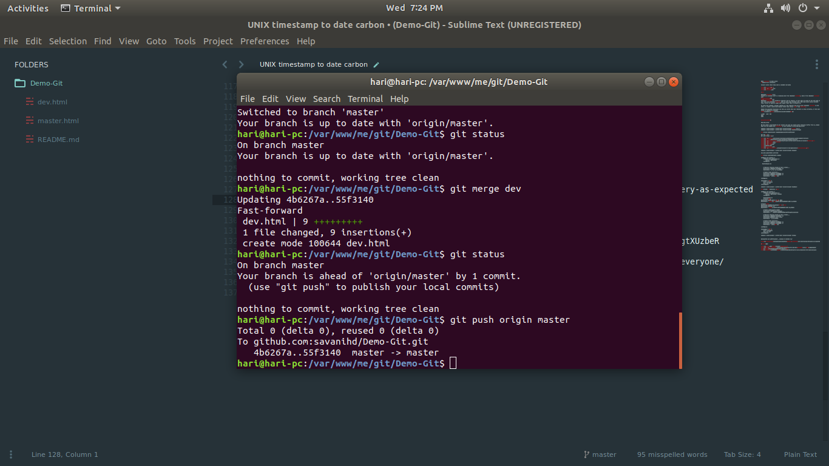
Task: Click the three-dot menu in the status bar
Action: (x=10, y=454)
